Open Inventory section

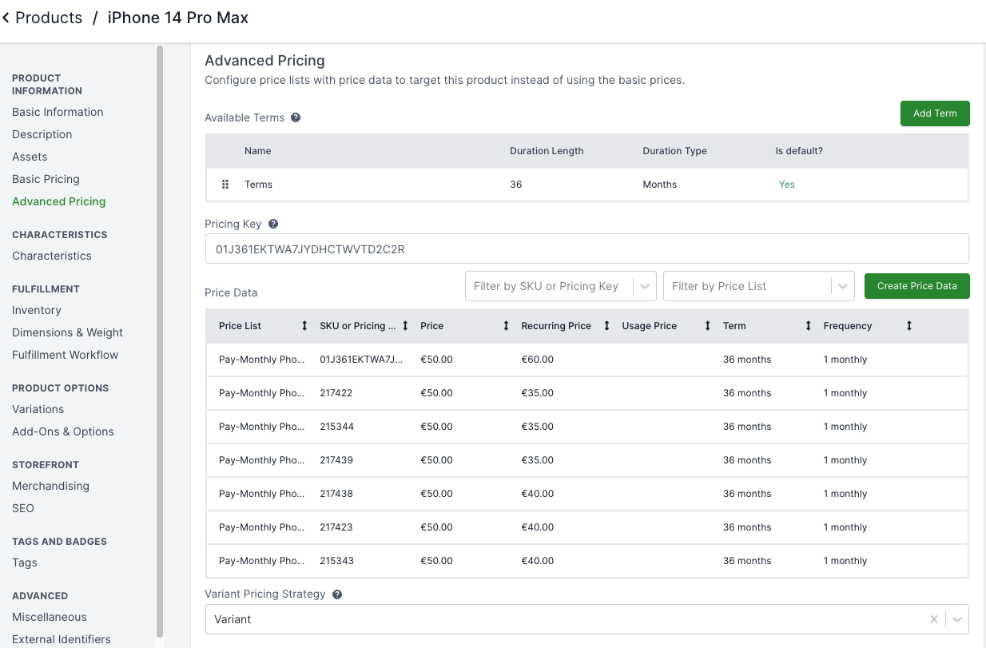(x=37, y=310)
